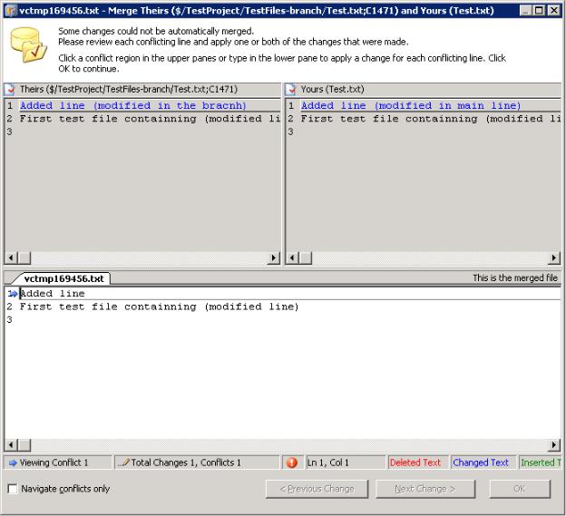Enable Navigate conflicts only checkbox
Screen dimensions: 566x516
13,489
